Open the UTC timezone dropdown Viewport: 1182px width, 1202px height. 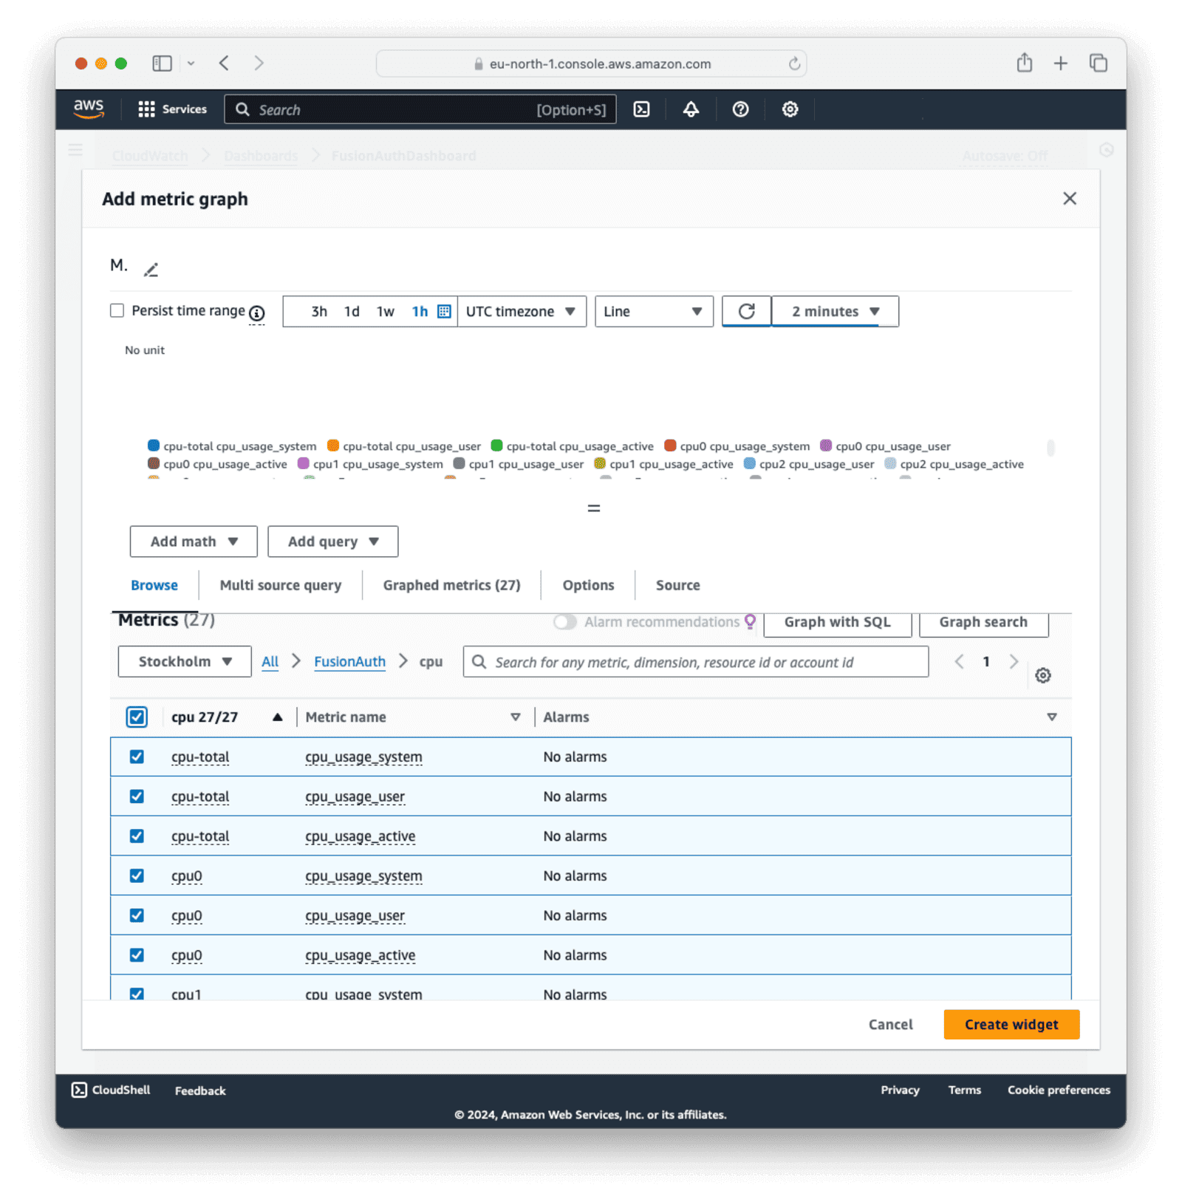(x=521, y=311)
